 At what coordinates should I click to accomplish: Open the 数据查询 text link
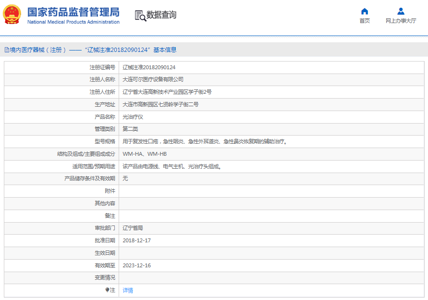[161, 15]
